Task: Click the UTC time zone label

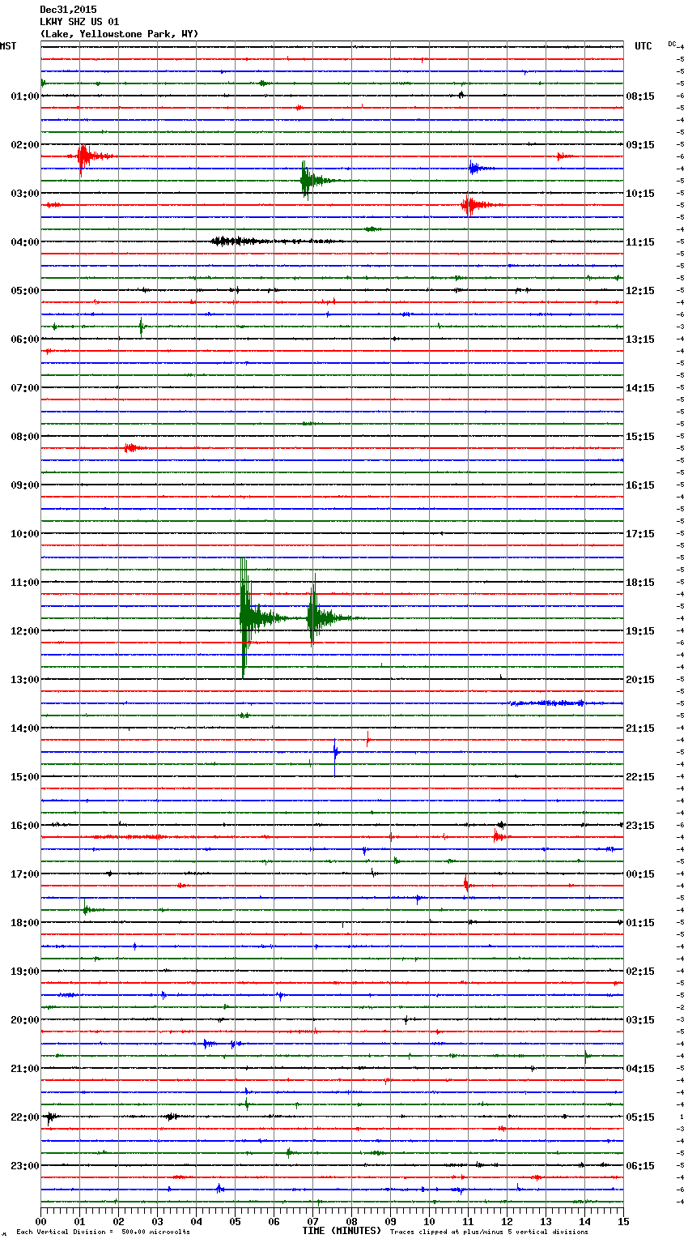Action: (643, 46)
